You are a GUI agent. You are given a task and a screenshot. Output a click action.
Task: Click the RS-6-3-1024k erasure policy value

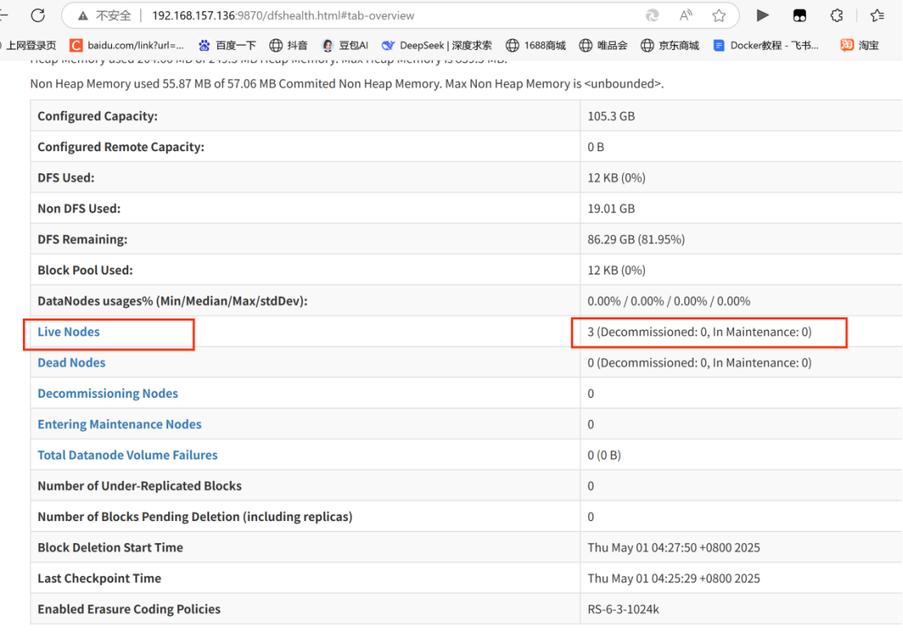coord(623,609)
